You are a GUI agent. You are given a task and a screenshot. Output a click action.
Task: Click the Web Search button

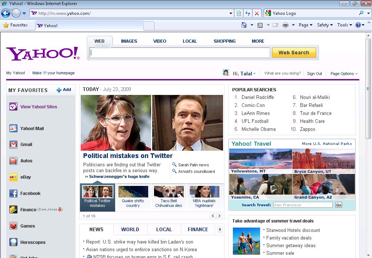point(294,53)
